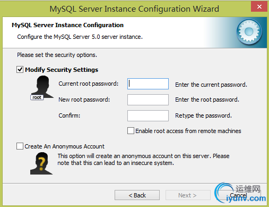The height and width of the screenshot is (207, 269).
Task: Select the Confirm password field
Action: (148, 115)
